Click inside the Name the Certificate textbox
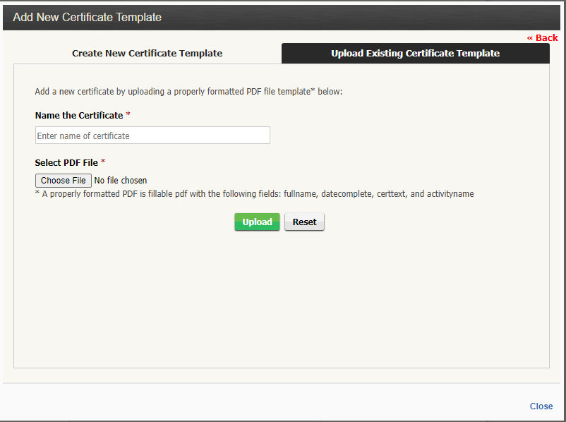 pyautogui.click(x=152, y=135)
